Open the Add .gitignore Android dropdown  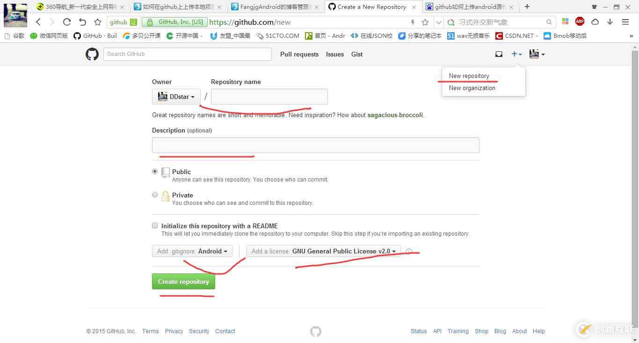(x=192, y=251)
